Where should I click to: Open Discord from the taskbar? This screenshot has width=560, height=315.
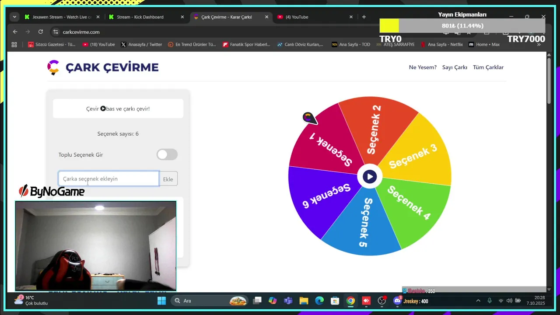click(x=397, y=301)
